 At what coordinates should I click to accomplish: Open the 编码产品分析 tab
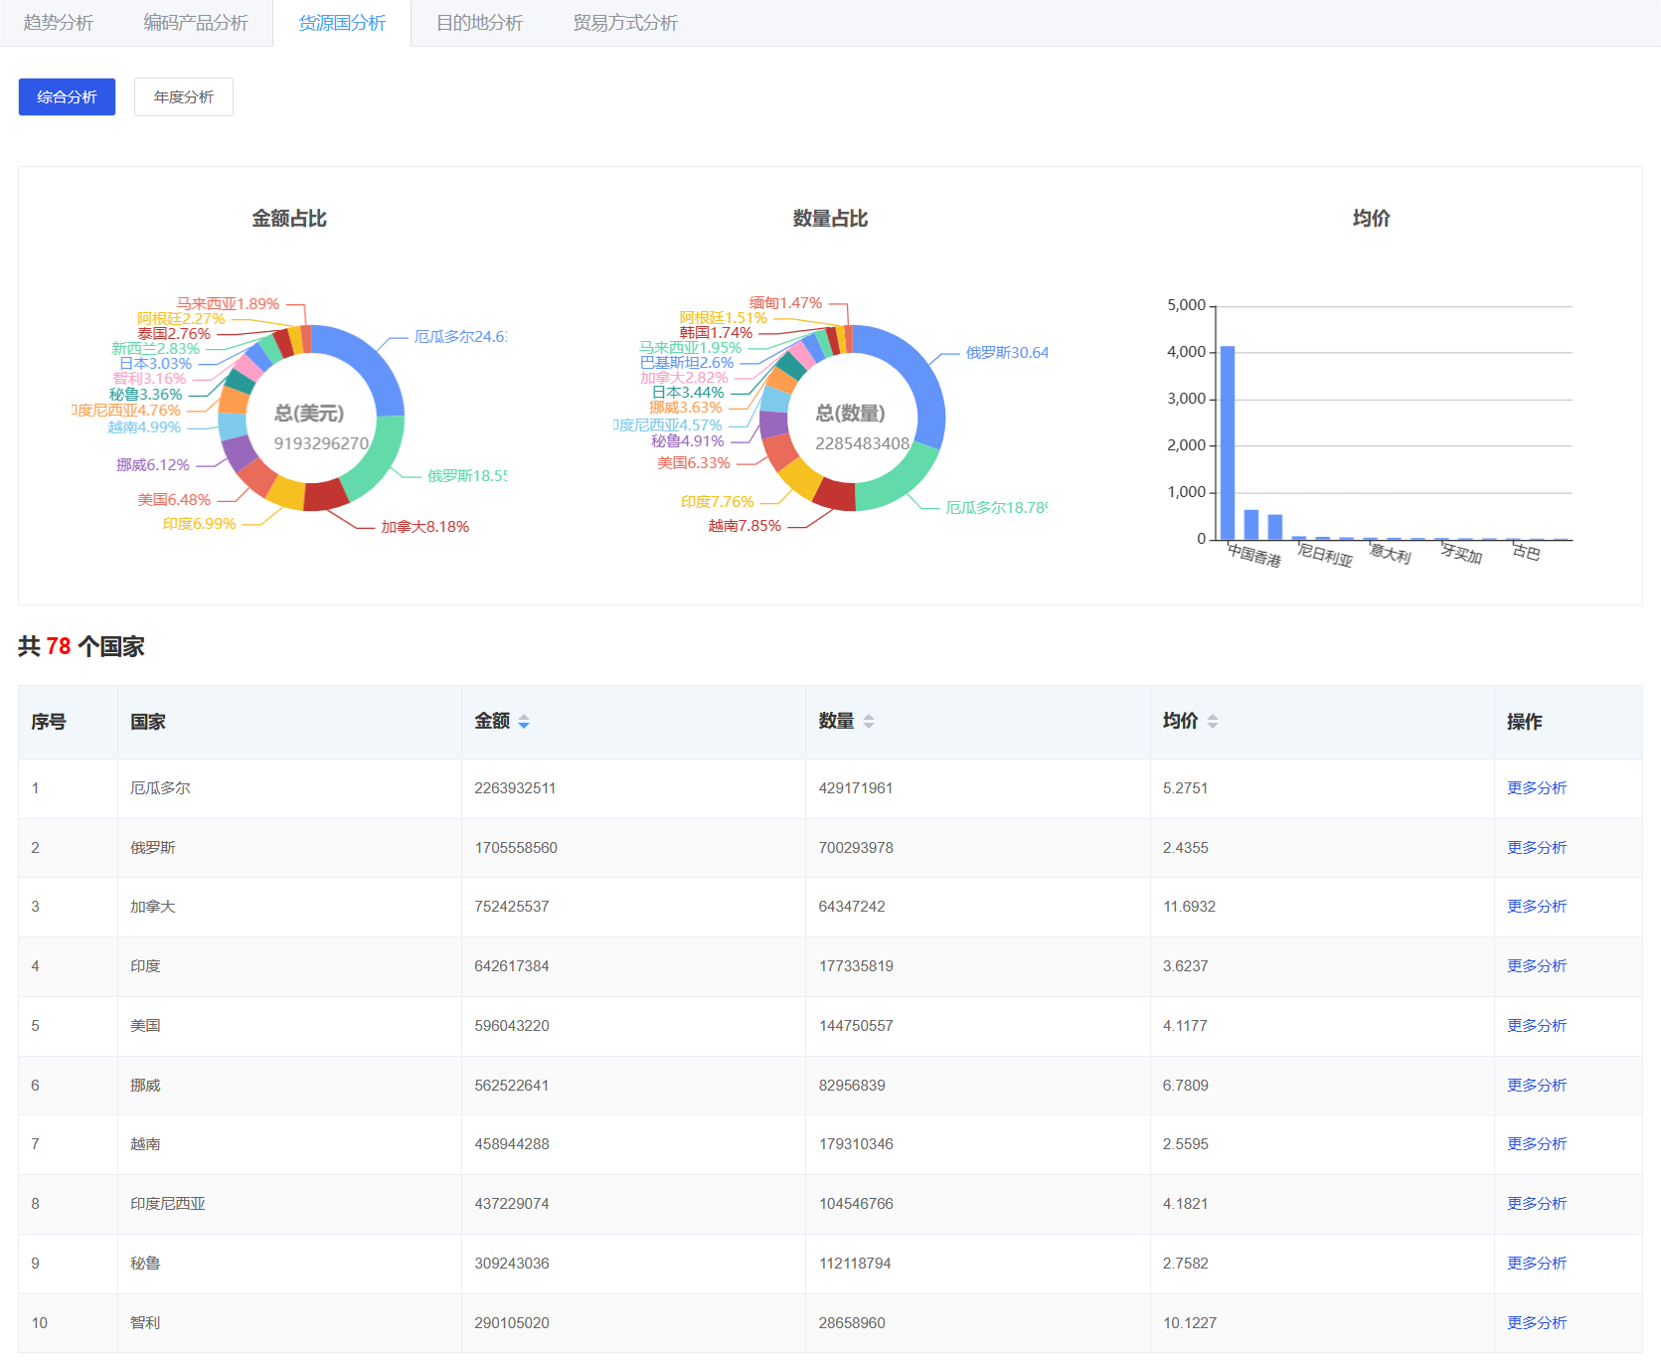click(196, 23)
